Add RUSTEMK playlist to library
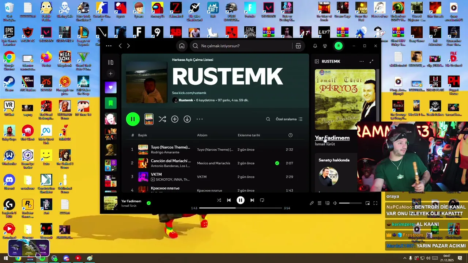 [175, 119]
